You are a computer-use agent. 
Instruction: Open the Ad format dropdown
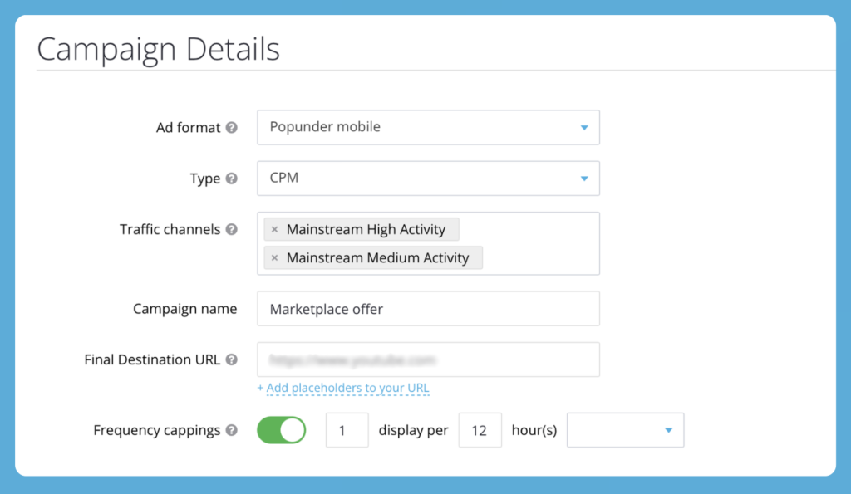coord(428,127)
